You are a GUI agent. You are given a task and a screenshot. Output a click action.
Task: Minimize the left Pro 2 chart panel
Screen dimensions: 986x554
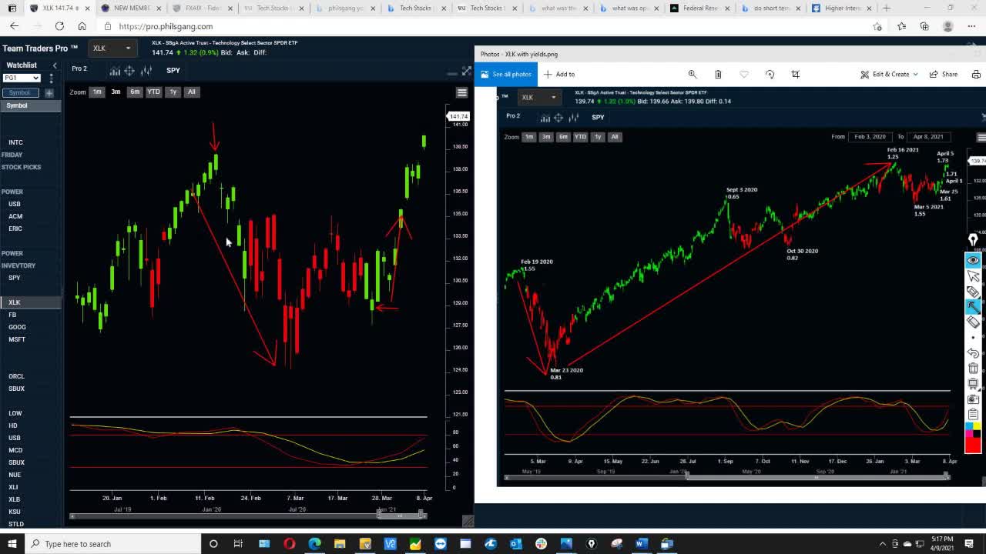(x=451, y=74)
